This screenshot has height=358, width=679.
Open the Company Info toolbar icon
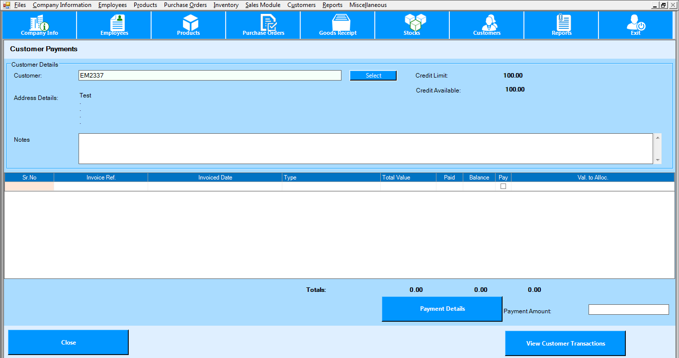click(x=39, y=25)
